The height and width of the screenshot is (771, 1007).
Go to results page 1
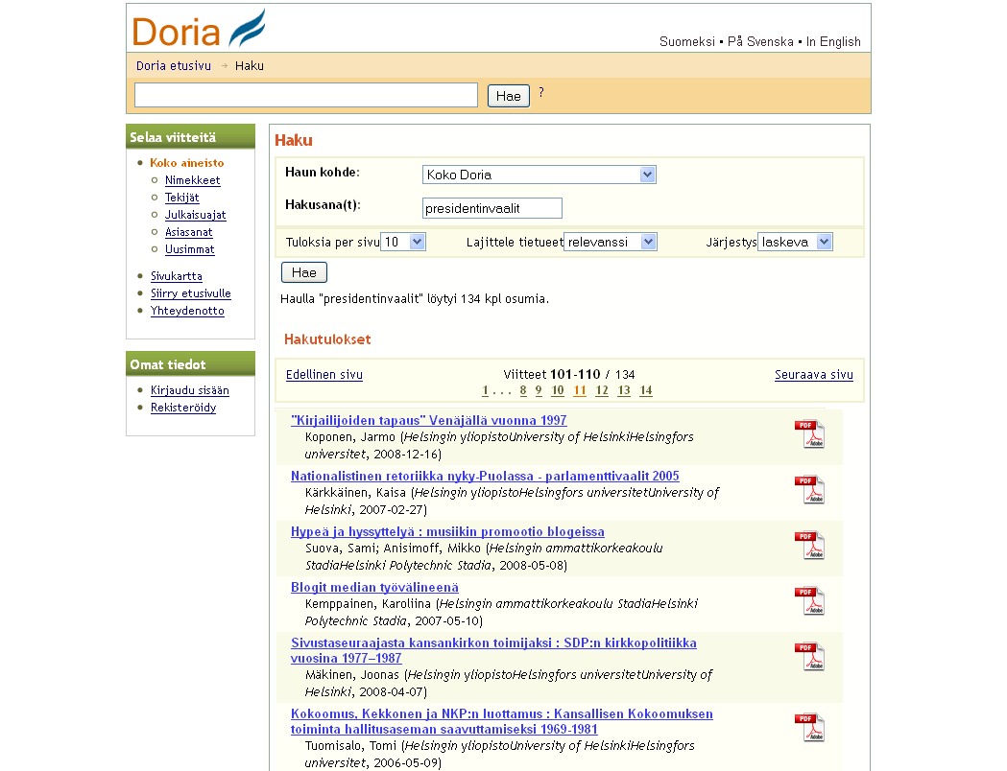[x=486, y=390]
